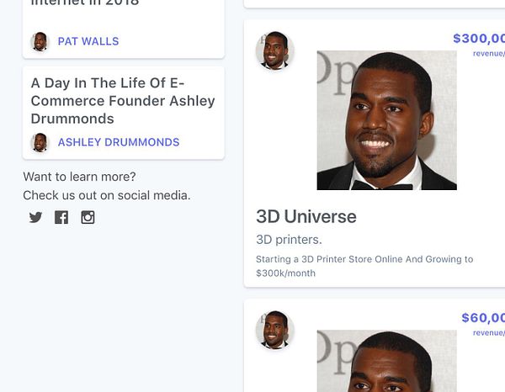Click the '3D printers.' subtitle

pyautogui.click(x=289, y=240)
